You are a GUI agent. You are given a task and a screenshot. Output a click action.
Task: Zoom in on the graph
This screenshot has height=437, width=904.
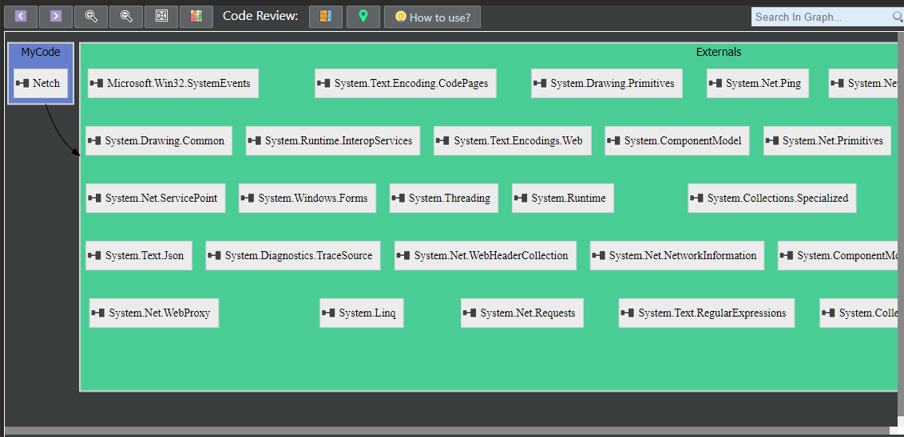pos(91,17)
